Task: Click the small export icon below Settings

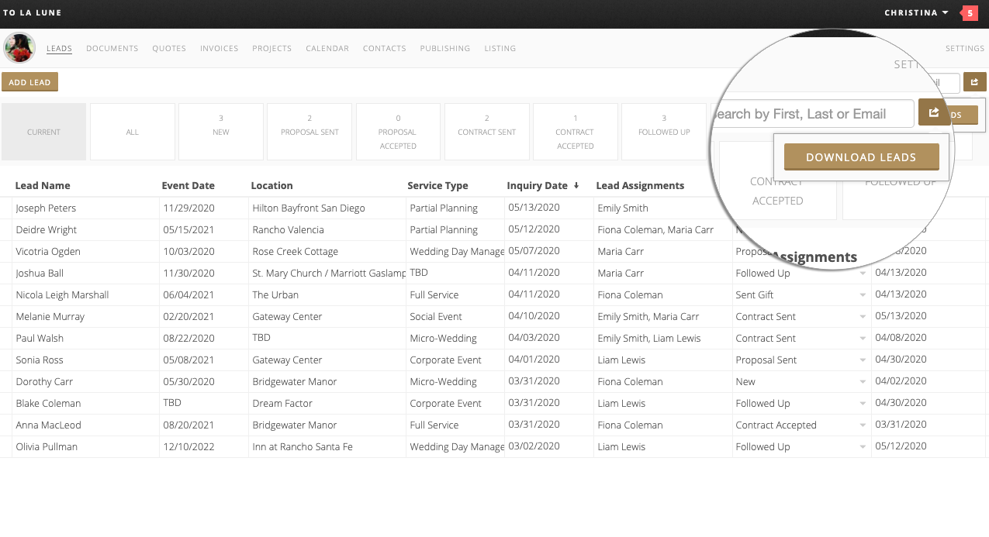Action: [973, 82]
